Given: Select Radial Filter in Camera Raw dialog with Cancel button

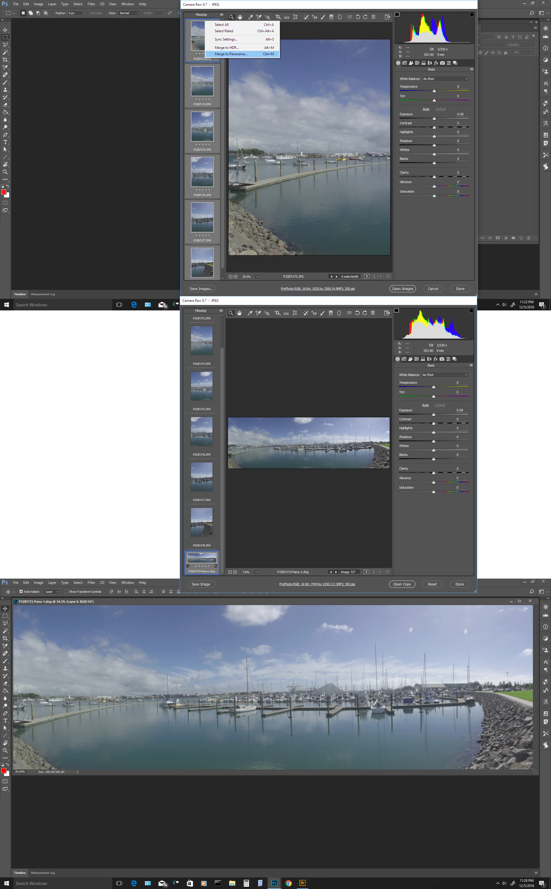Looking at the screenshot, I should point(340,17).
